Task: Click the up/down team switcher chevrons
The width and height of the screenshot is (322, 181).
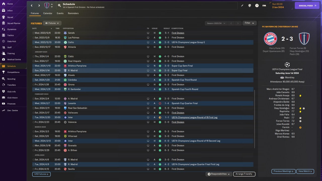Action: point(52,6)
